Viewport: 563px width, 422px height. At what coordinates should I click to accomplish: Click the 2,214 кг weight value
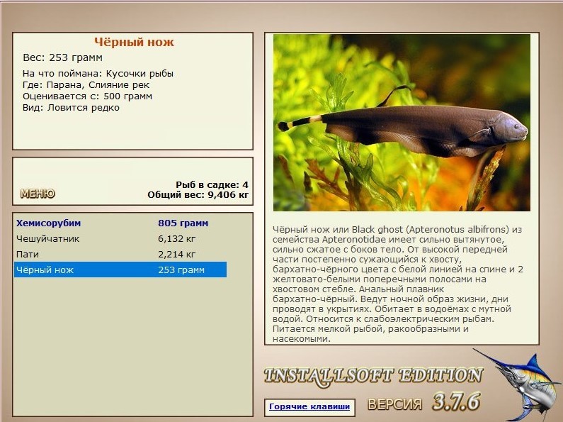click(x=176, y=254)
